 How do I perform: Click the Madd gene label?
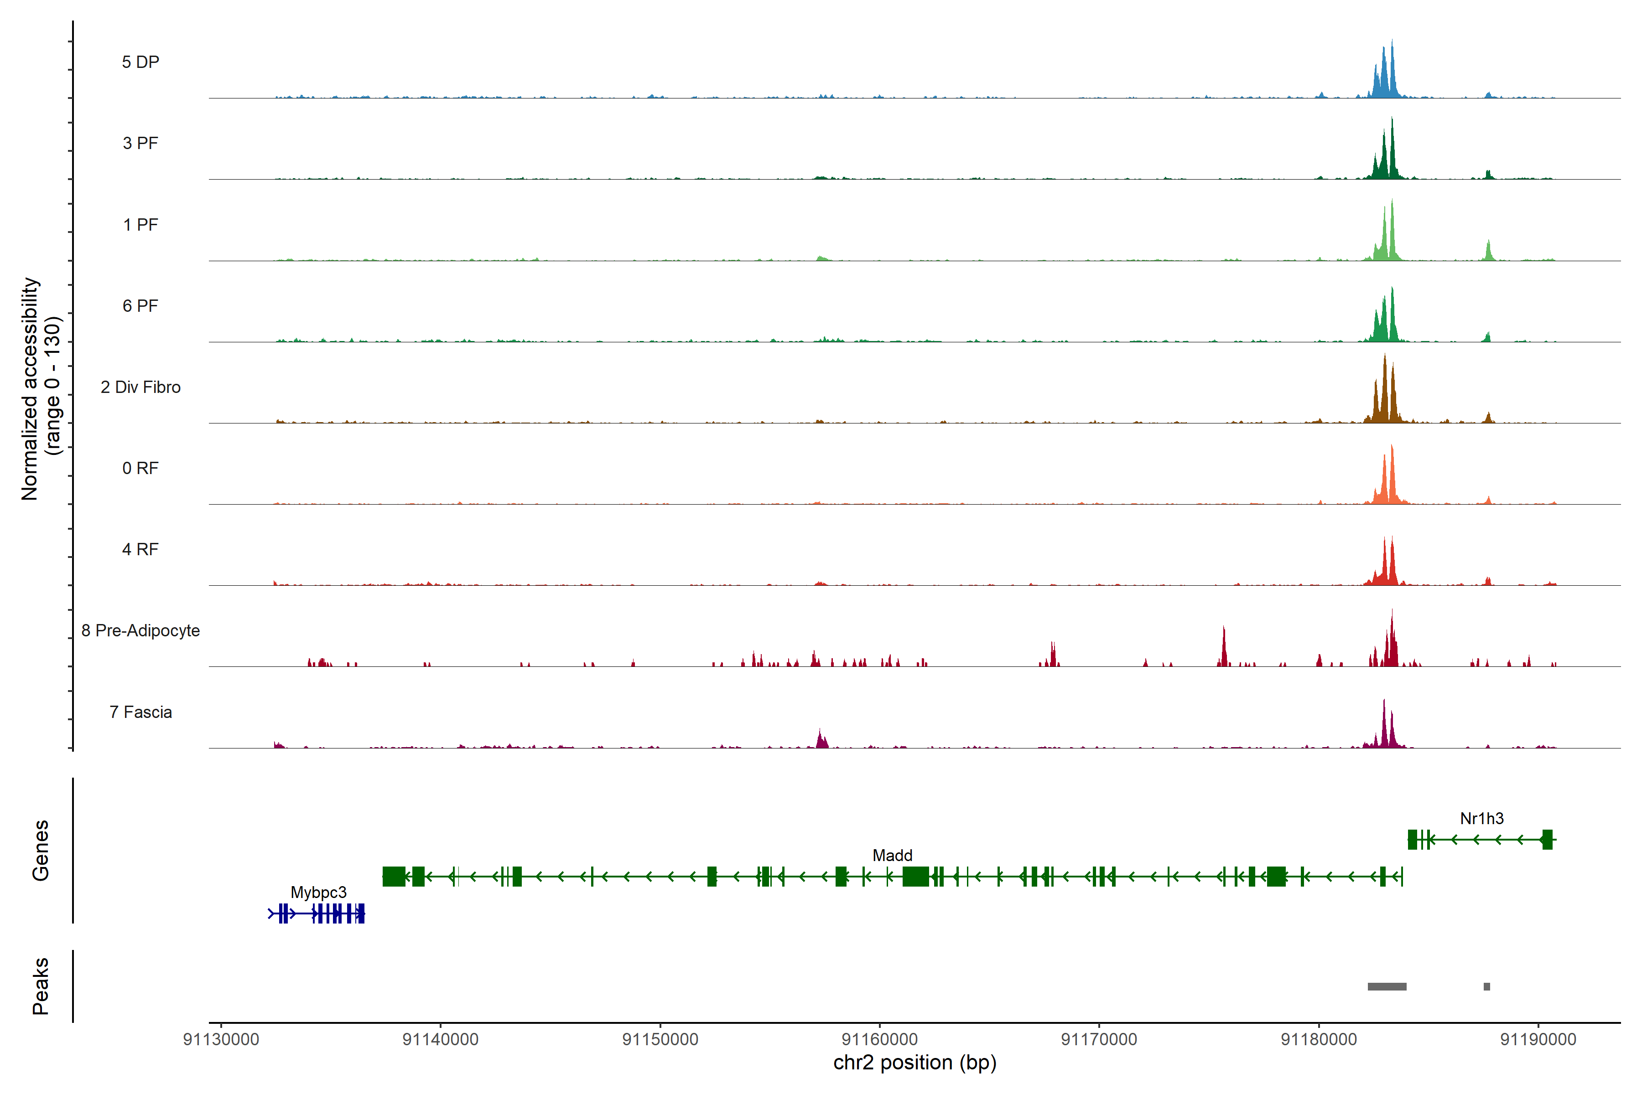click(x=892, y=856)
